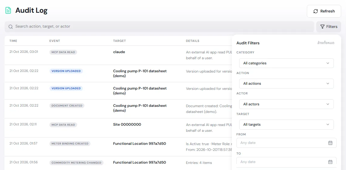Click the MCP DATA READ badge for Site 00000000

coord(63,125)
